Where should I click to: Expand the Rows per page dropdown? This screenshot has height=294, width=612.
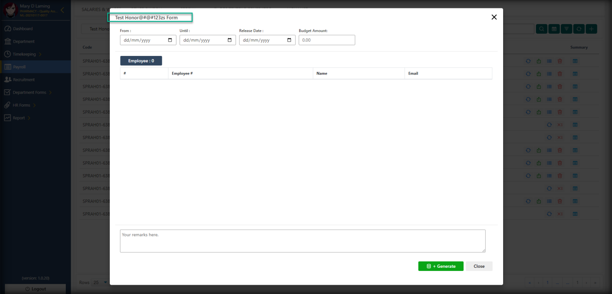pyautogui.click(x=100, y=282)
